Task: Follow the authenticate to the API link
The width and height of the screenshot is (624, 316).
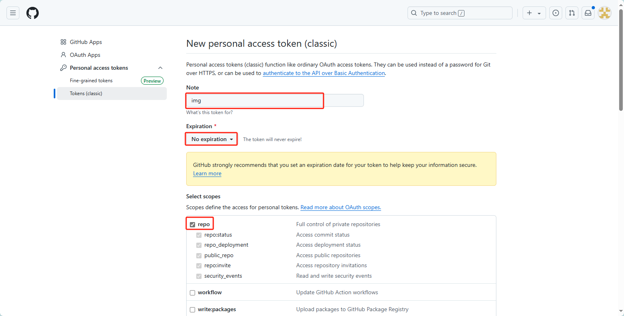Action: 324,73
